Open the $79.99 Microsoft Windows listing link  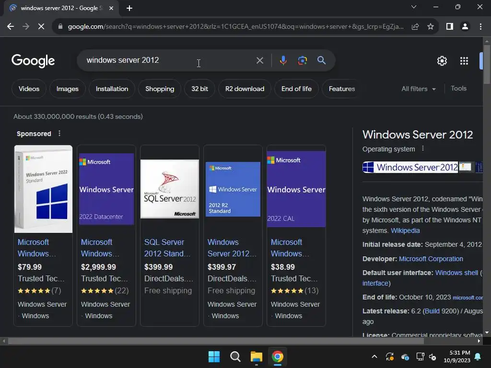tap(37, 248)
